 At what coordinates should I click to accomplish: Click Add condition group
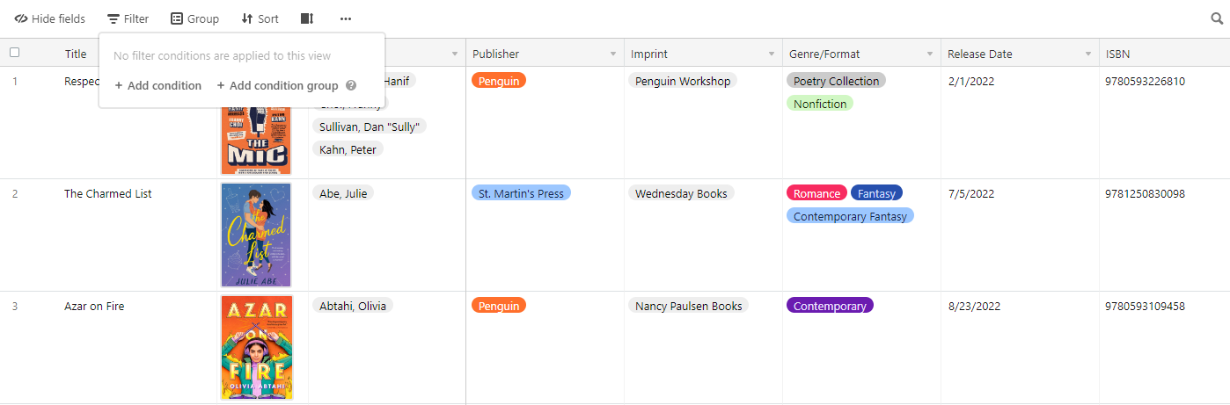point(278,85)
